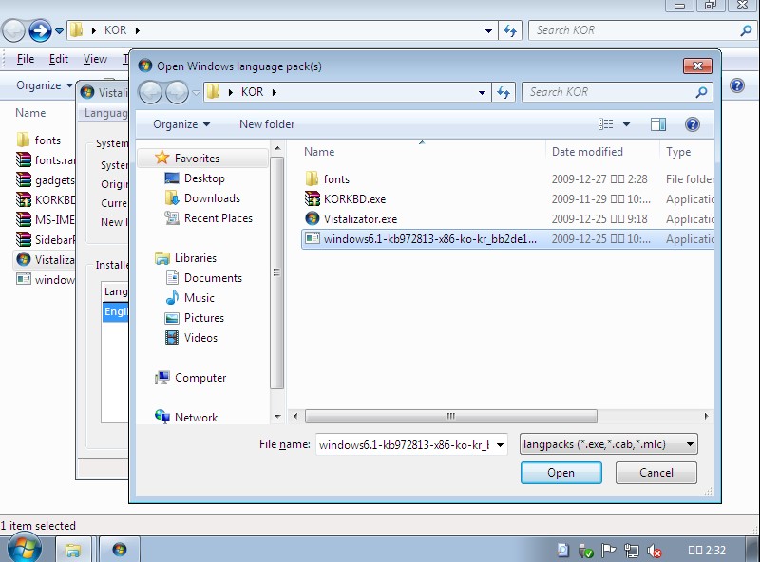Screen dimensions: 760x562
Task: Select MS-IME archive in Explorer window
Action: tap(45, 219)
